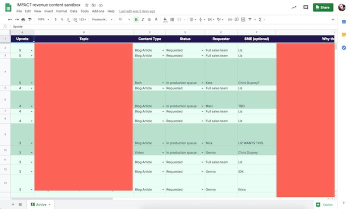Hide the menus with the up arrow
This screenshot has width=350, height=209.
333,19
